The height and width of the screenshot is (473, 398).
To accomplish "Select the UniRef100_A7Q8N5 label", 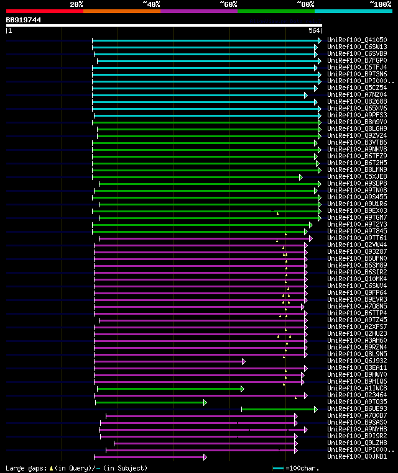I will click(x=357, y=306).
